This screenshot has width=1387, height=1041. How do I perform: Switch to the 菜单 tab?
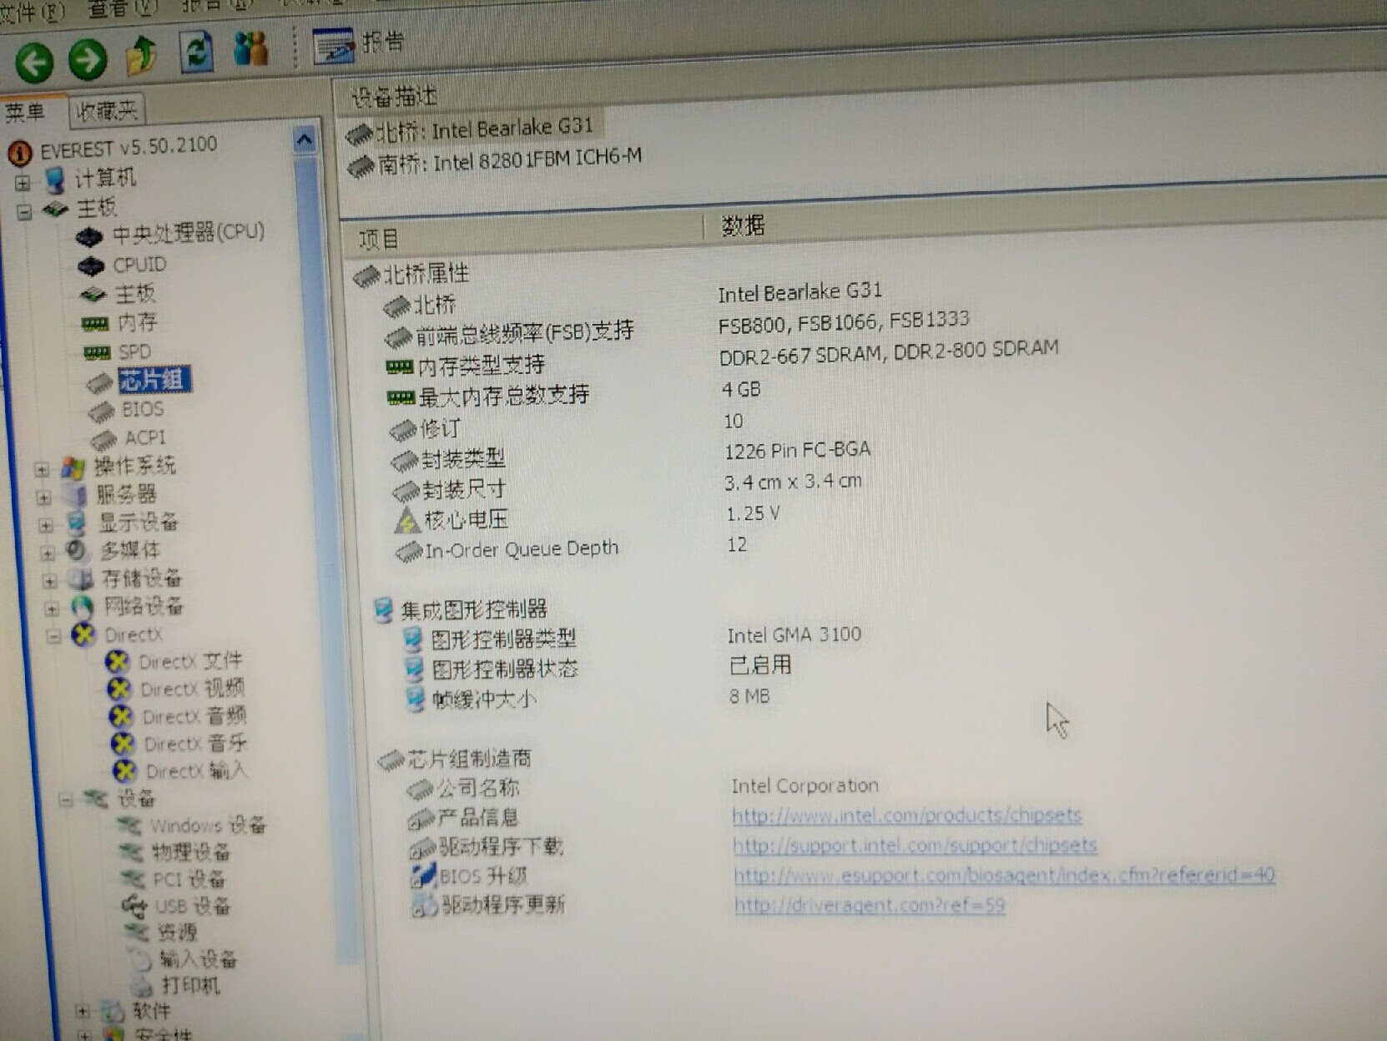point(25,112)
